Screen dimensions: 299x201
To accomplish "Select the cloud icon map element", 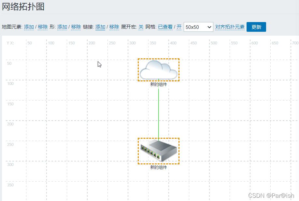I will pyautogui.click(x=159, y=70).
